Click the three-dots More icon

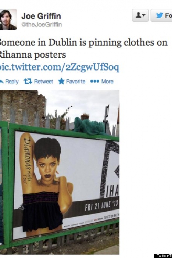tap(95, 81)
